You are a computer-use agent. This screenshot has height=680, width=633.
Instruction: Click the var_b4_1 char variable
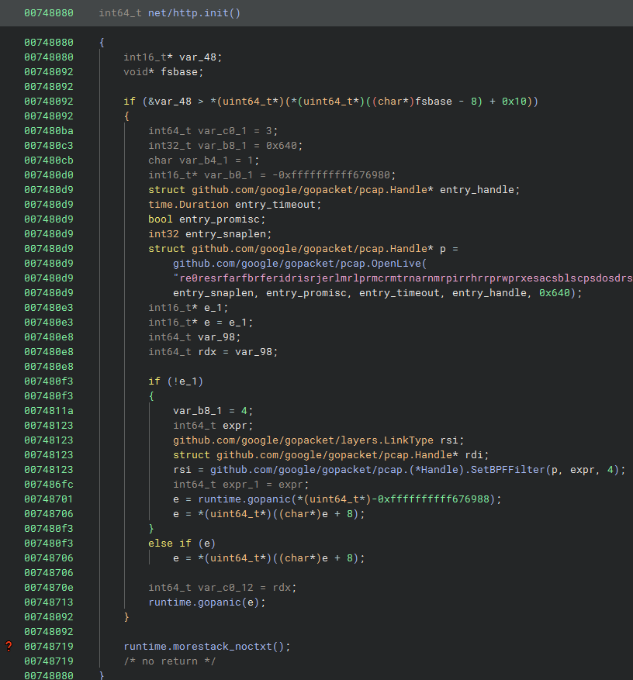202,160
